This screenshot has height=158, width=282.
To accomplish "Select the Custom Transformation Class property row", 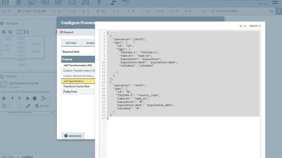I will [x=78, y=71].
